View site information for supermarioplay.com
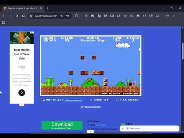 click(x=31, y=16)
